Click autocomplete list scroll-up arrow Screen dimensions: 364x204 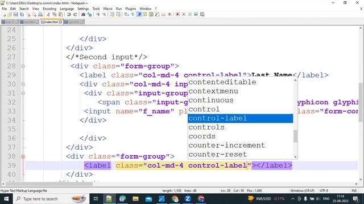pos(295,80)
